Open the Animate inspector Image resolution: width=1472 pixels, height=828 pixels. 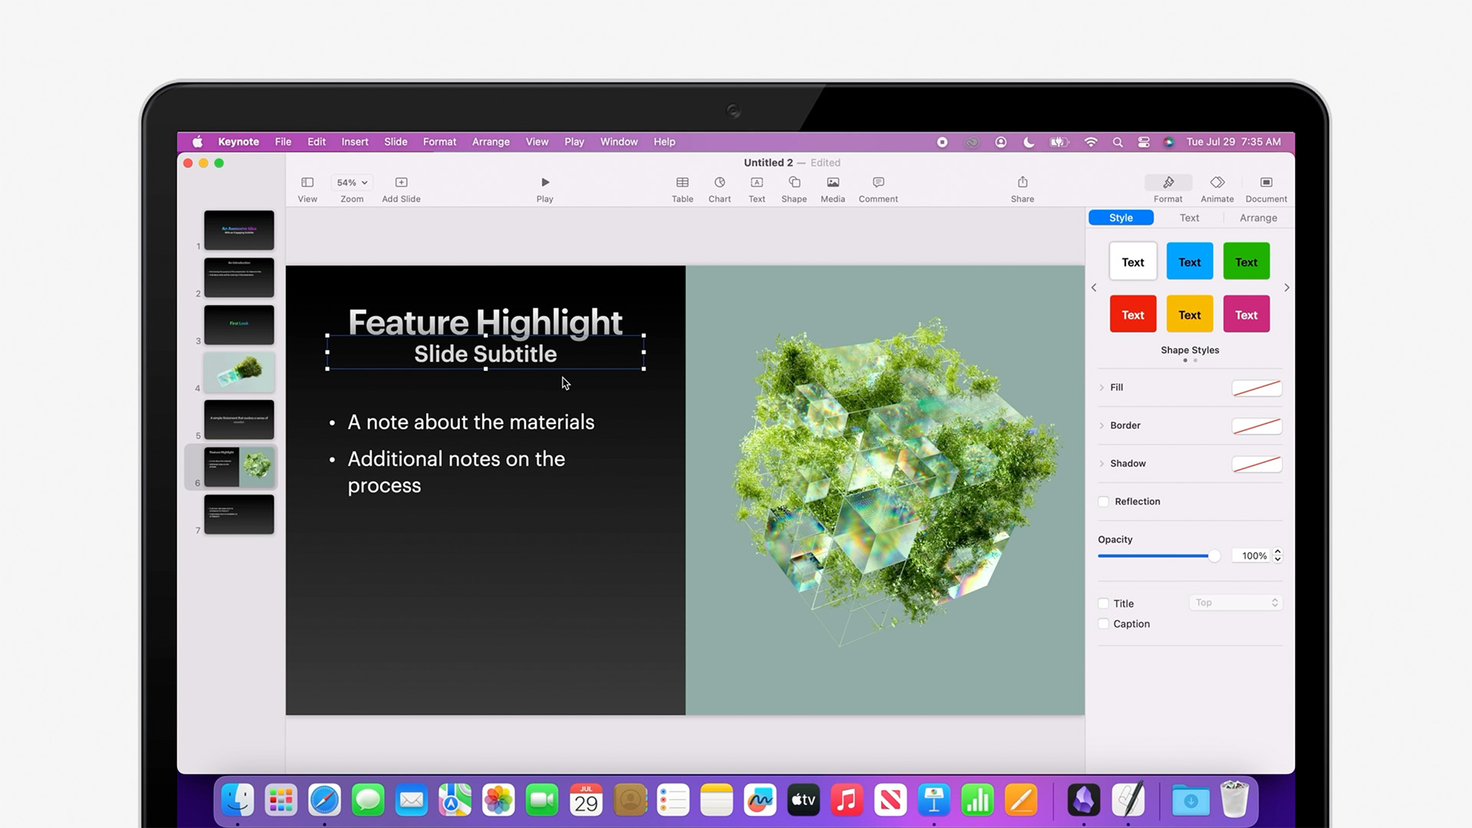[1217, 182]
